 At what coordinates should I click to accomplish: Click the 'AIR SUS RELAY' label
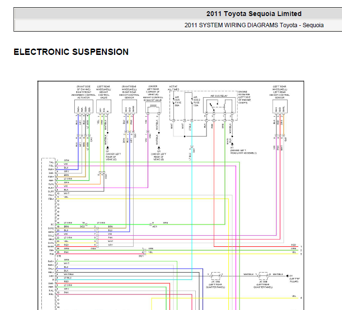click(x=219, y=96)
